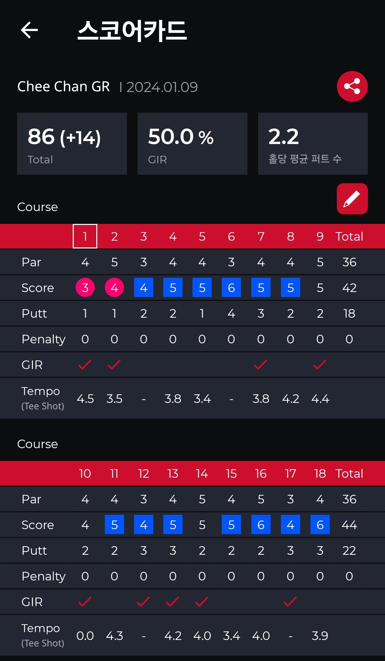Tap hole 7 GIR checkmark
The image size is (385, 661).
pos(261,365)
